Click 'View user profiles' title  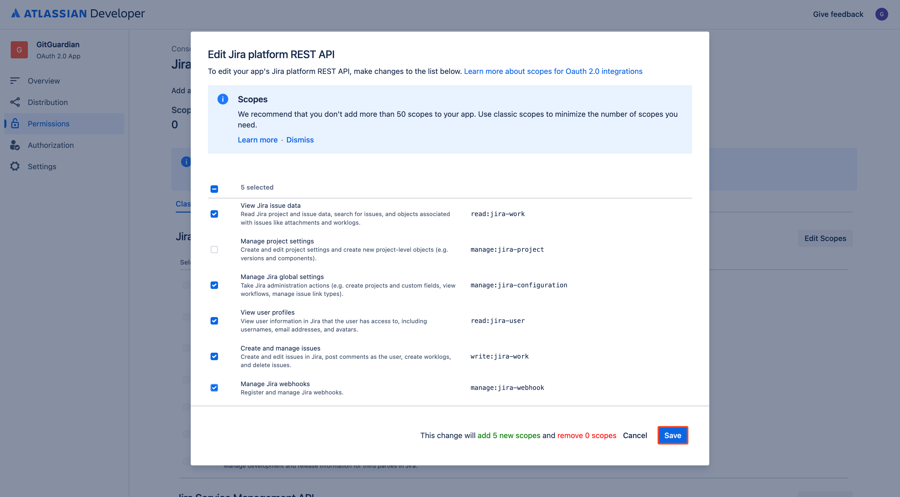click(x=267, y=312)
